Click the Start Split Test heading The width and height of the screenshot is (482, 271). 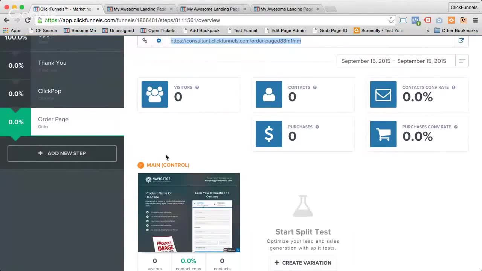pyautogui.click(x=303, y=232)
